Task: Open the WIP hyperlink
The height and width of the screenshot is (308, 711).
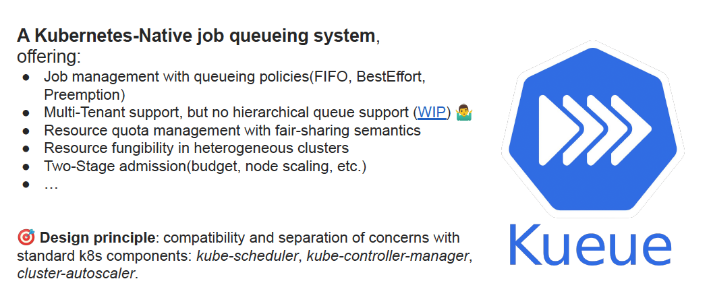Action: click(x=432, y=113)
